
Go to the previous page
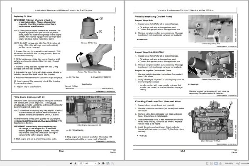[x=75, y=163]
